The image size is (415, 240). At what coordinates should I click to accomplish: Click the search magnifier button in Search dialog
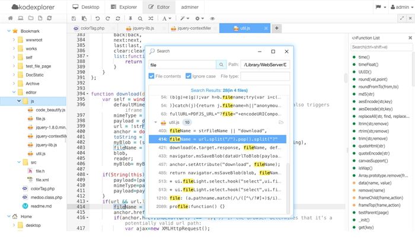(221, 65)
